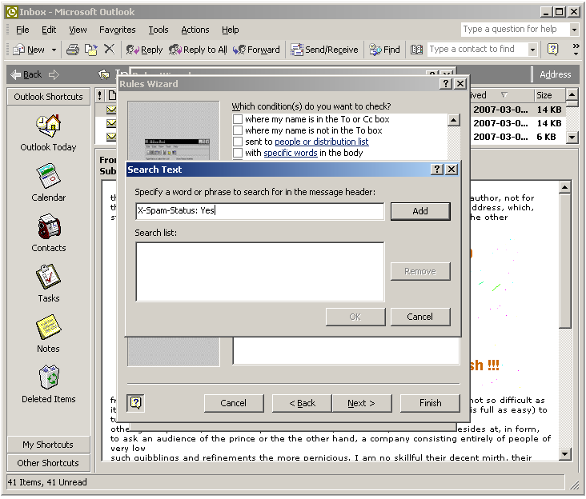Click the Search list box
This screenshot has height=499, width=586.
[x=260, y=272]
